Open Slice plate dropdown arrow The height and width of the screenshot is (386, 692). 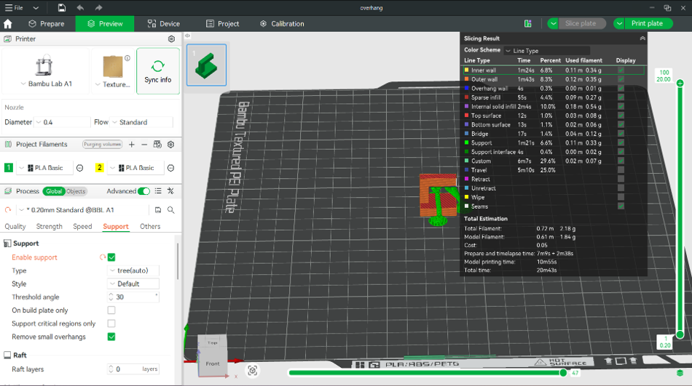553,24
